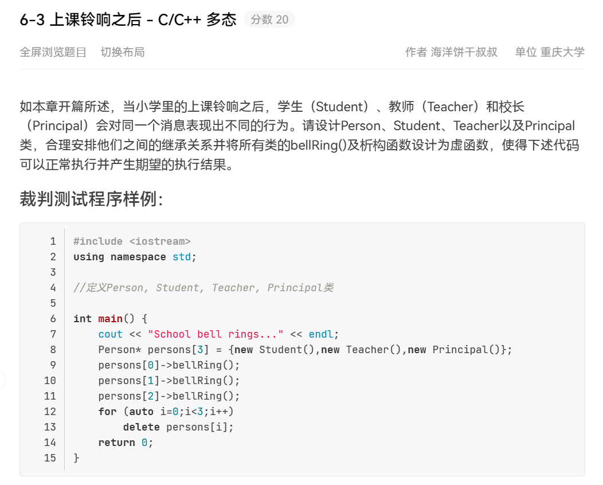603x485 pixels.
Task: Click the persons[2]->bellRing() line
Action: [x=169, y=396]
